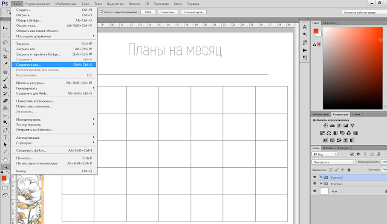The width and height of the screenshot is (387, 224).
Task: Add Brightness/Contrast adjustment sun icon
Action: (325, 126)
